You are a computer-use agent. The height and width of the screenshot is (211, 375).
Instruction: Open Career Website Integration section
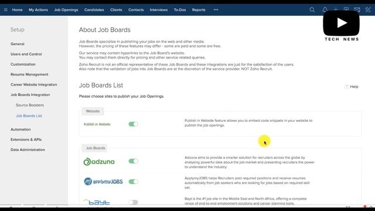(x=34, y=84)
